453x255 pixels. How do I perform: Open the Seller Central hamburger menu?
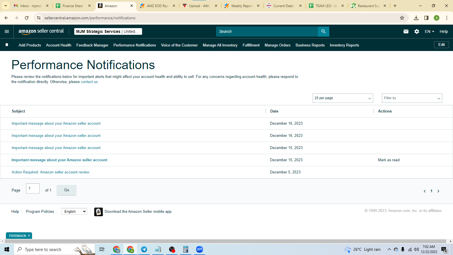click(x=7, y=31)
